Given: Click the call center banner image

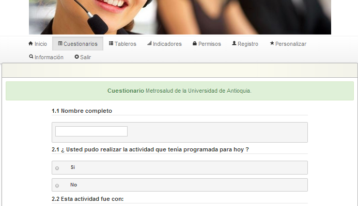Looking at the screenshot, I should tap(180, 17).
